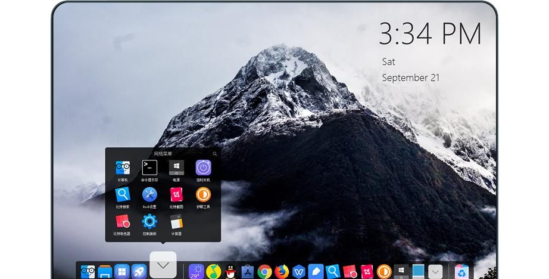Click the pink screenshot crop icon in dock
This screenshot has width=549, height=279.
(x=367, y=272)
